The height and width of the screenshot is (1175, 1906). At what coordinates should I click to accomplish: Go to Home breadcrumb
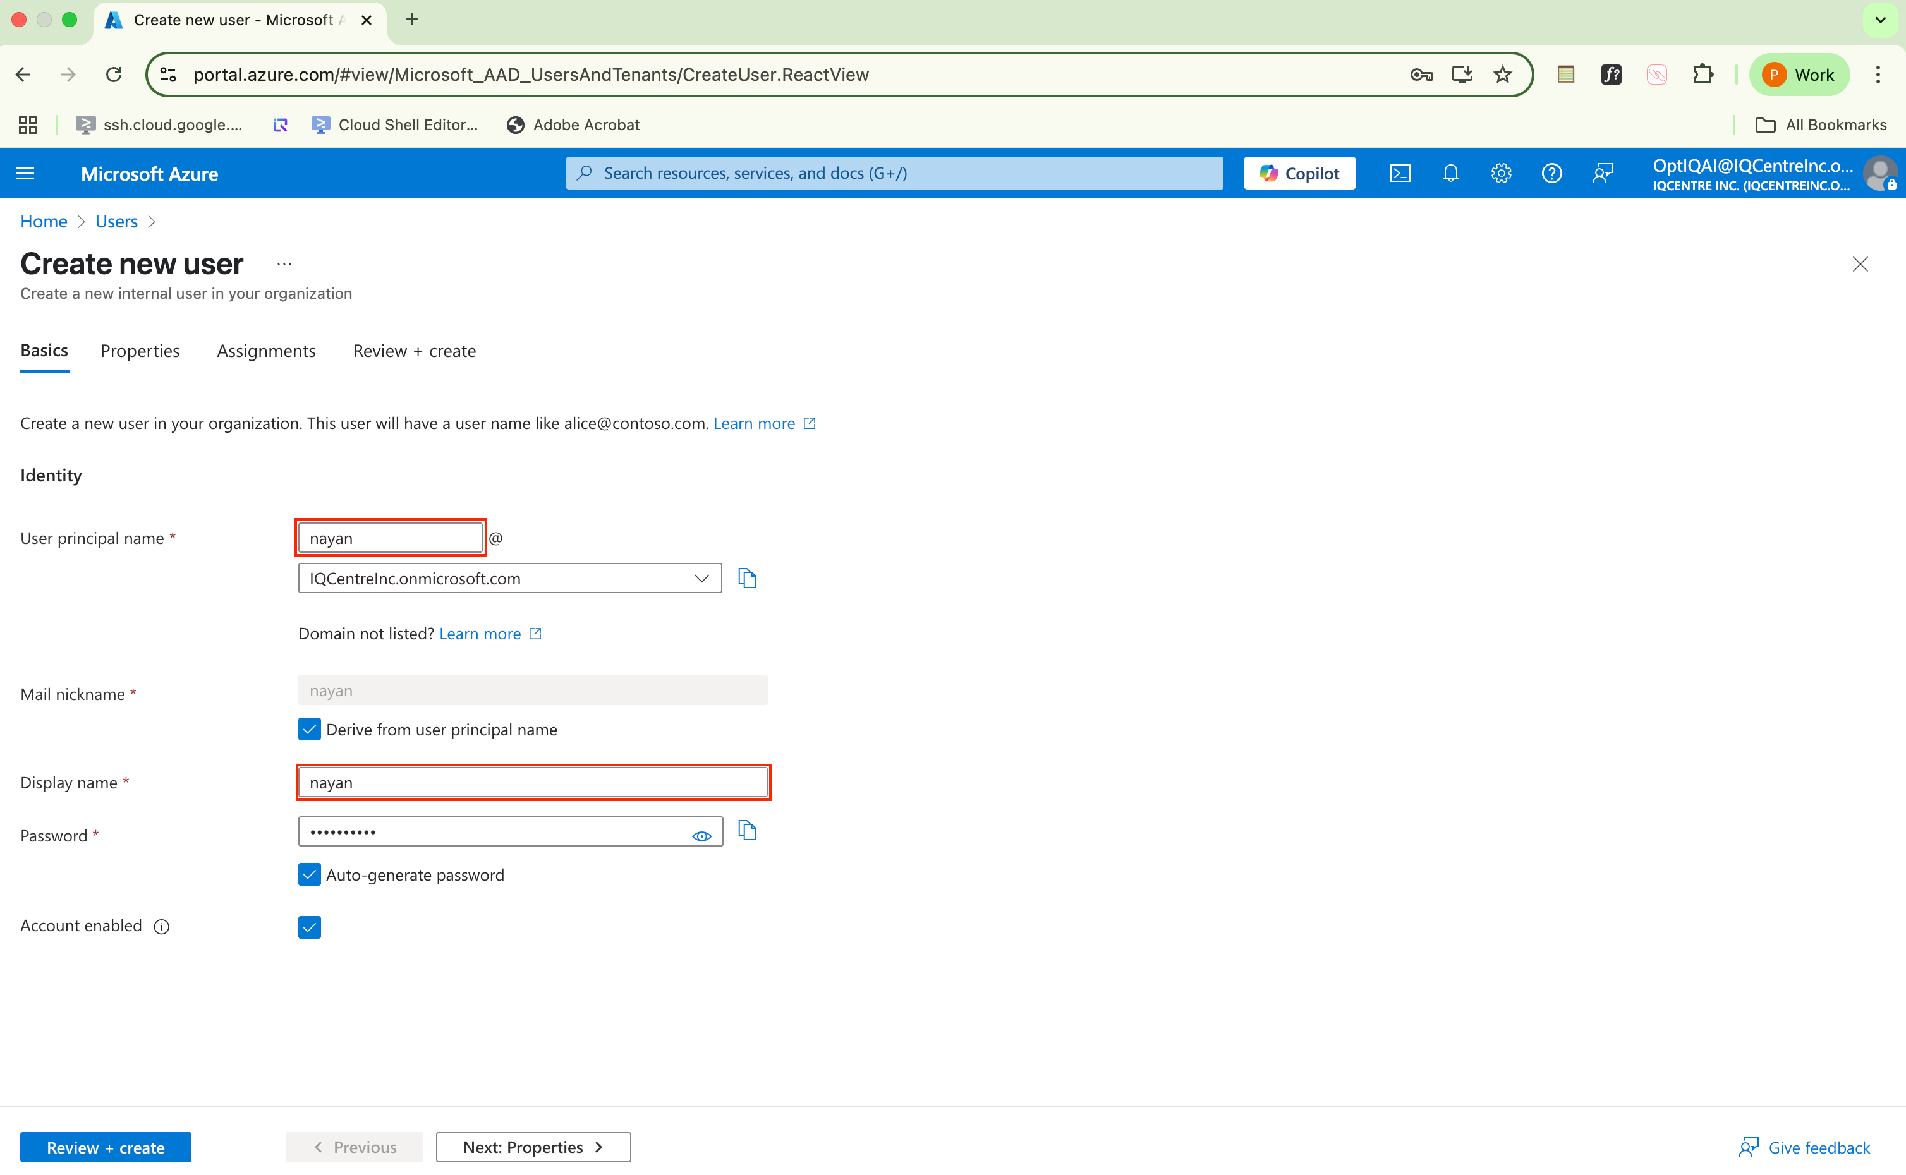tap(44, 222)
